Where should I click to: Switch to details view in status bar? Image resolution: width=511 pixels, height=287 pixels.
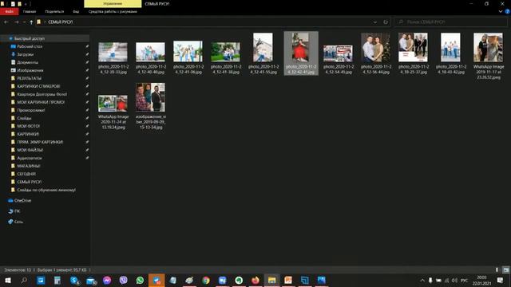[497, 269]
